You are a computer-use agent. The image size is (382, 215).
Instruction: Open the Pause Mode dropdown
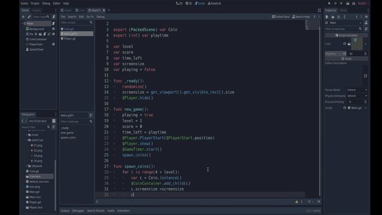click(x=357, y=90)
